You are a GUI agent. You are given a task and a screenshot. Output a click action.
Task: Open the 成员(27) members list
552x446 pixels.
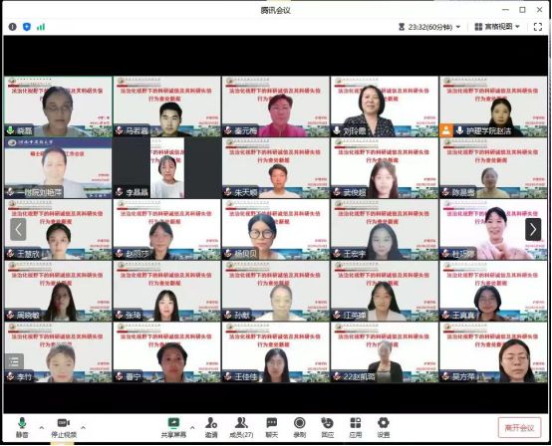(x=241, y=427)
